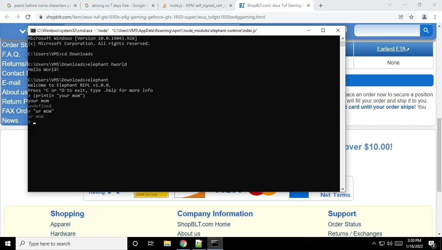Open the Chrome profile avatar
Viewport: 442px width, 250px height.
coord(424,17)
